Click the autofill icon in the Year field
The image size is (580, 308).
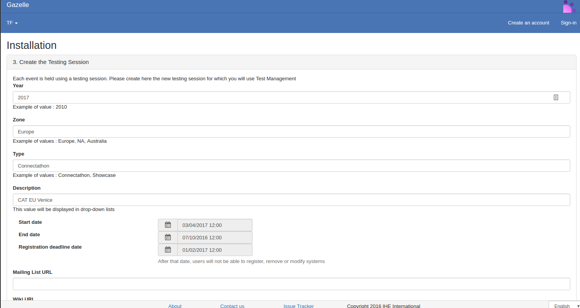(x=556, y=97)
